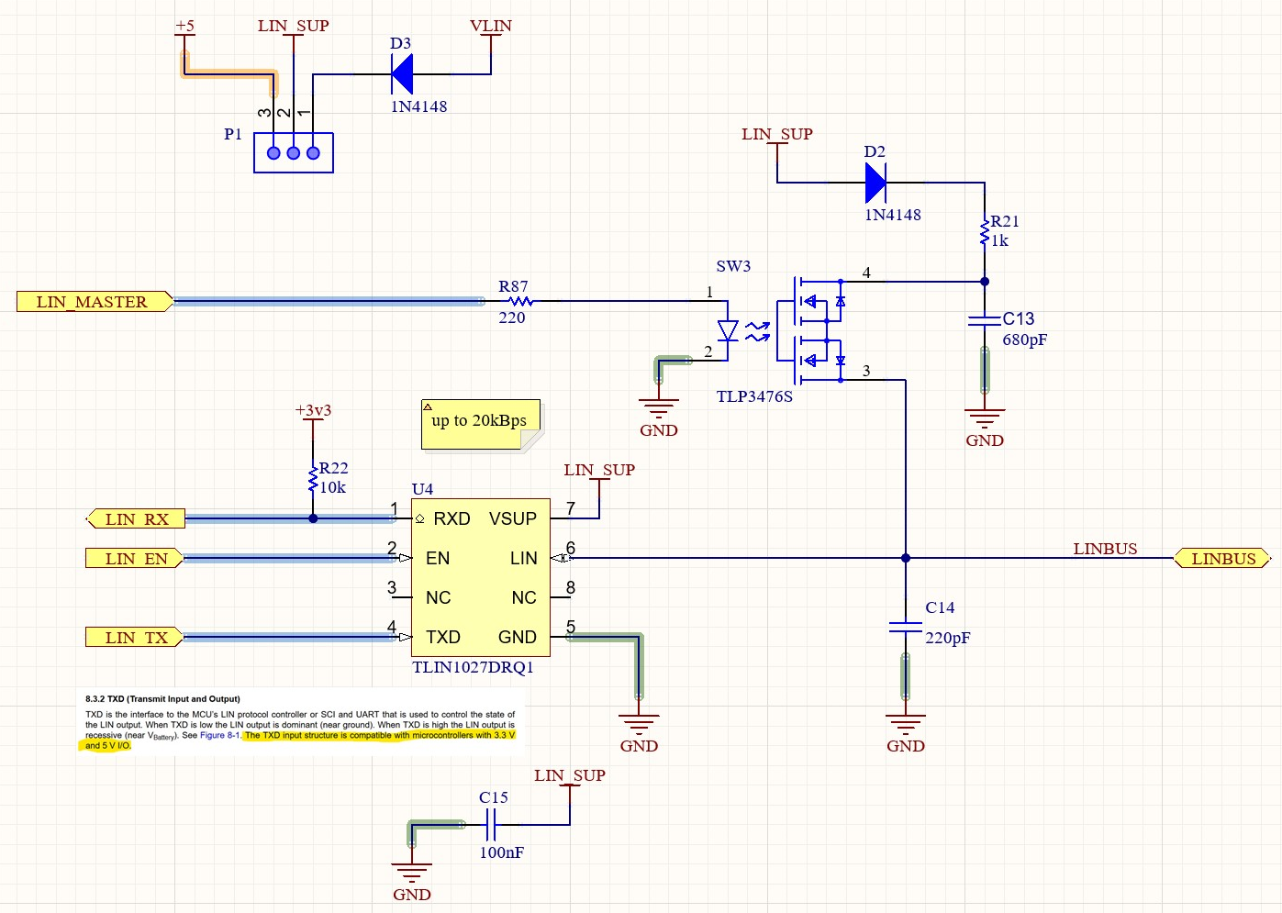Image resolution: width=1282 pixels, height=913 pixels.
Task: Select the R21 1k resistor symbol
Action: pos(985,231)
